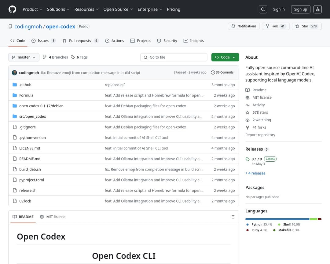Expand the Resources menu
This screenshot has width=330, height=264.
point(86,9)
